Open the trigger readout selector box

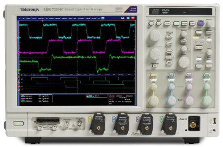tap(96, 96)
